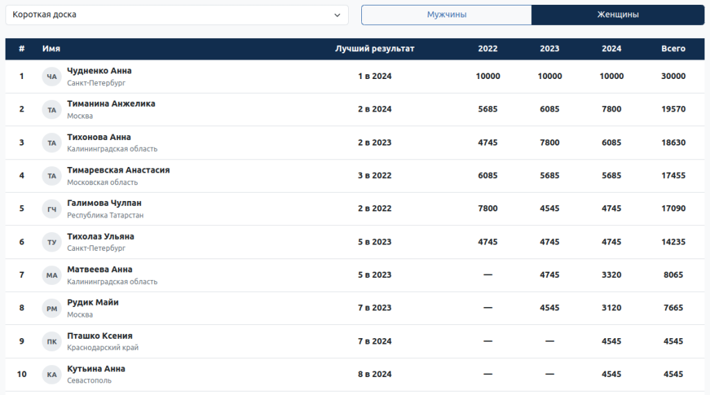Click the Лучший результат column header
This screenshot has height=395, width=710.
[x=374, y=49]
